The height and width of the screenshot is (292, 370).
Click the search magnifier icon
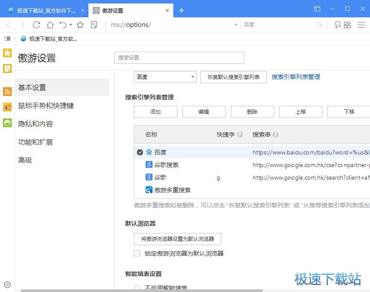coord(319,25)
